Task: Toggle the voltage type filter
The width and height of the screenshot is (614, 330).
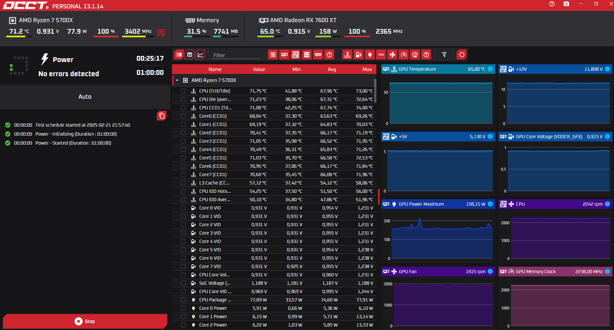Action: (x=359, y=55)
